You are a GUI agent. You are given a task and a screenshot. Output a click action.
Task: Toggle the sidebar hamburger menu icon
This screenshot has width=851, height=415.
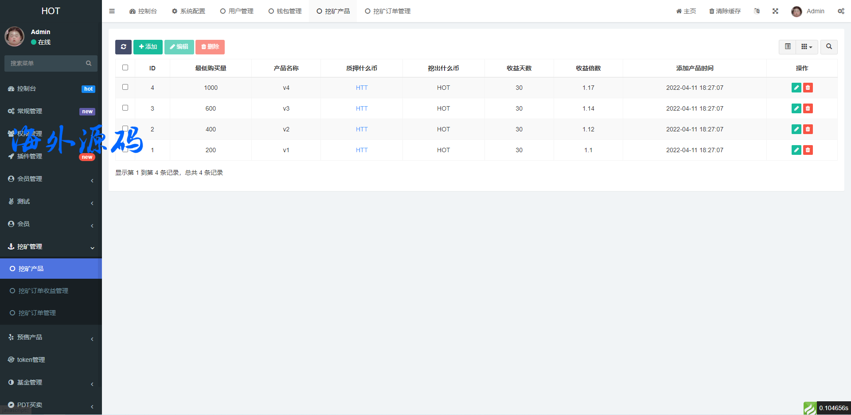click(x=112, y=11)
